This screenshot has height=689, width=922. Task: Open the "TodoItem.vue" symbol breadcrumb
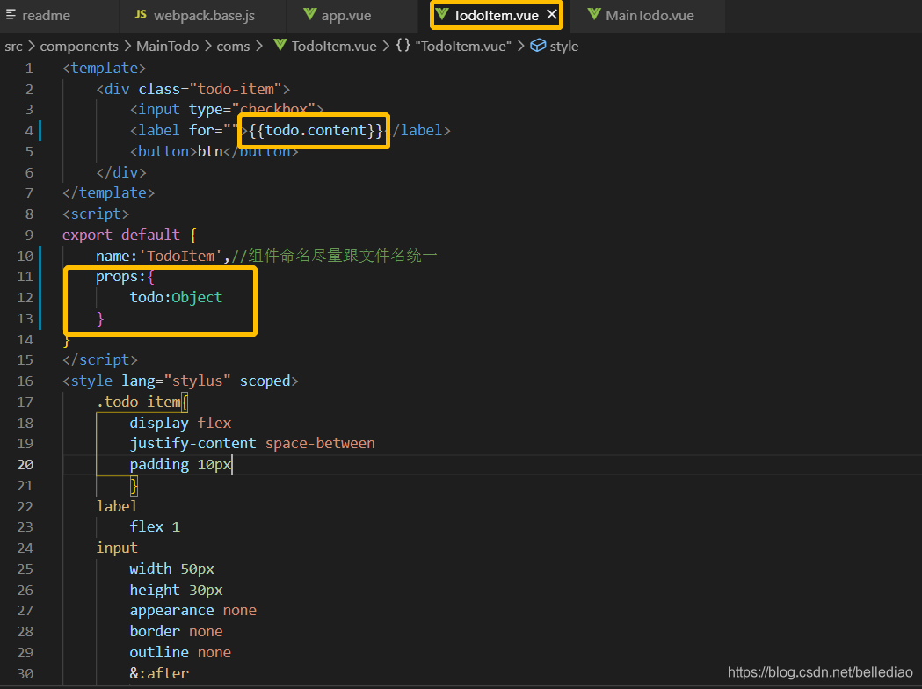click(x=463, y=47)
